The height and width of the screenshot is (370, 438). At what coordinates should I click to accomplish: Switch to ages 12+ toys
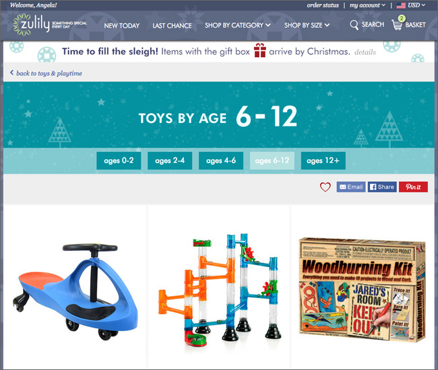point(323,161)
